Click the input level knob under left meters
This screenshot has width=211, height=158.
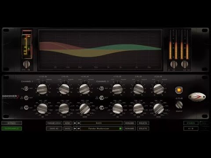click(174, 64)
